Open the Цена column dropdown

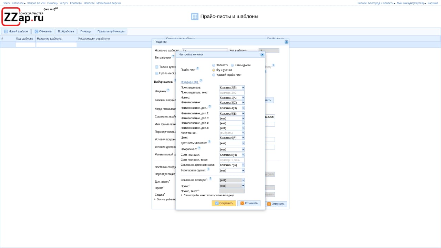pos(243,138)
